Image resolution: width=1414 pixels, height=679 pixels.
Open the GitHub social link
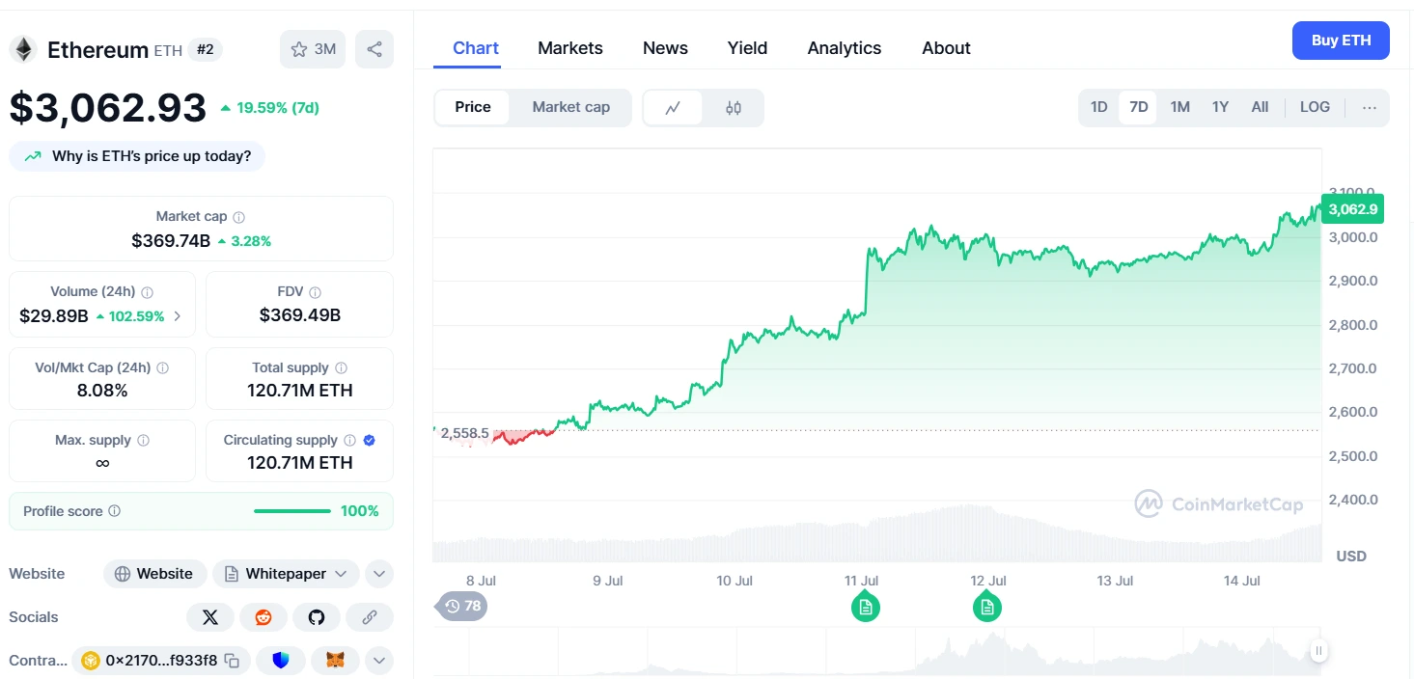317,617
